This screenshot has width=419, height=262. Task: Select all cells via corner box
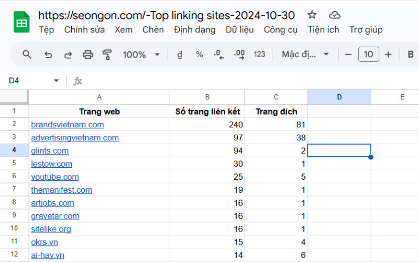(x=14, y=97)
